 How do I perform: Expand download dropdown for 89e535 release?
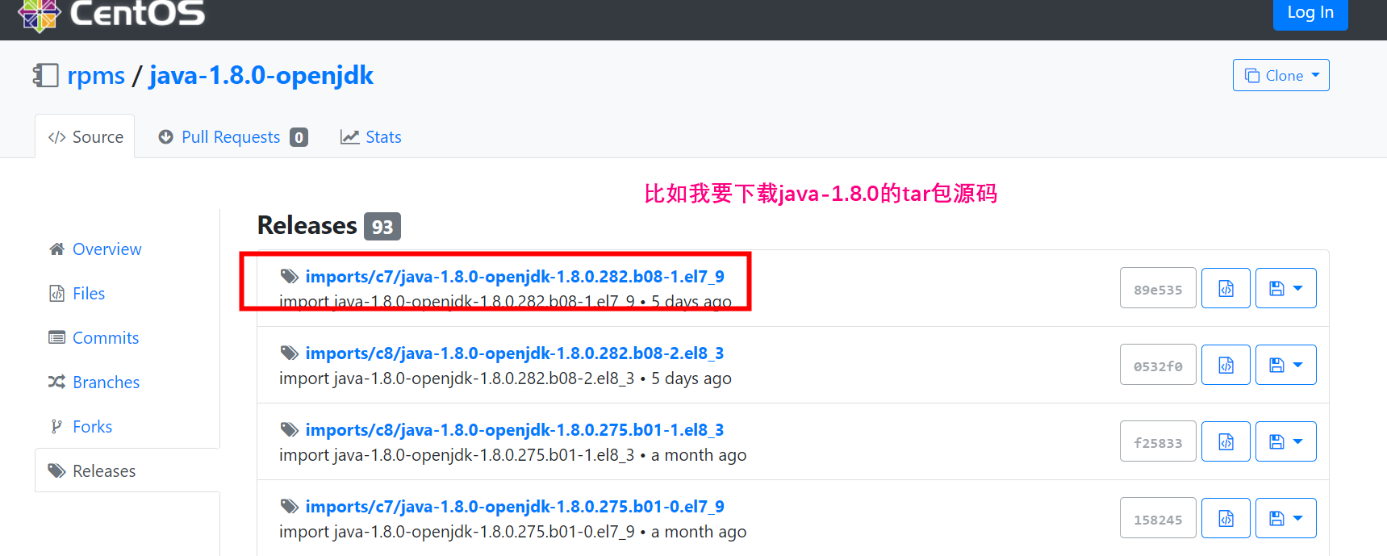(1286, 288)
